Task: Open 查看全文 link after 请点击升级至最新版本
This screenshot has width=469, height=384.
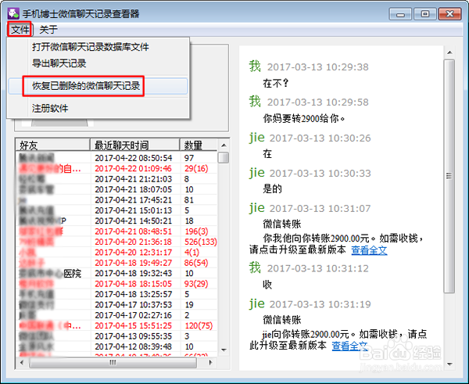Action: click(369, 250)
